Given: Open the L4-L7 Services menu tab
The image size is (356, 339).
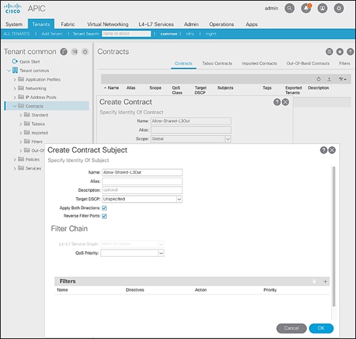Looking at the screenshot, I should (x=157, y=24).
